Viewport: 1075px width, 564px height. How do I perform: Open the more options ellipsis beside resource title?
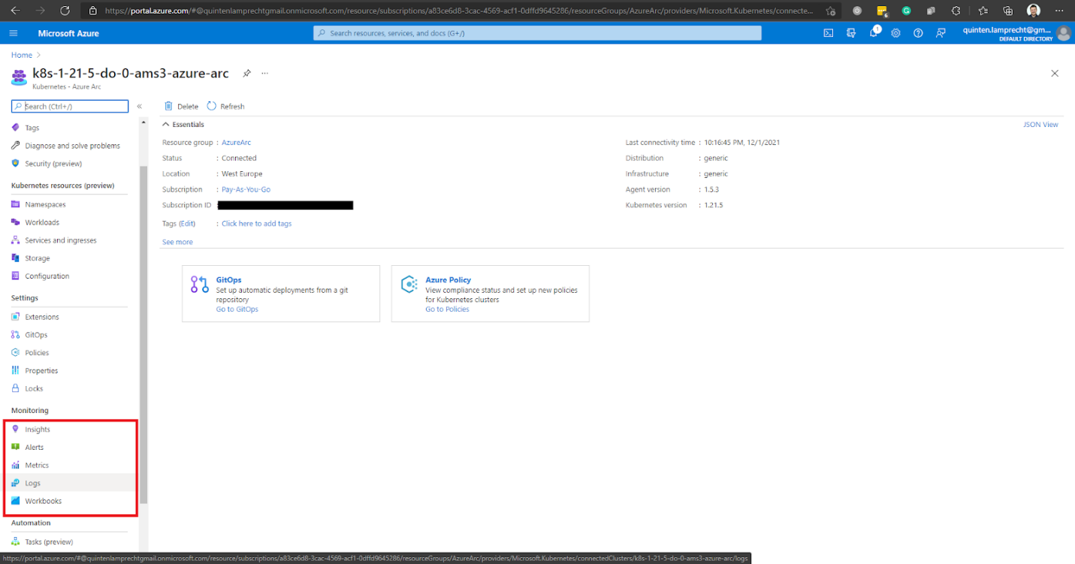264,74
